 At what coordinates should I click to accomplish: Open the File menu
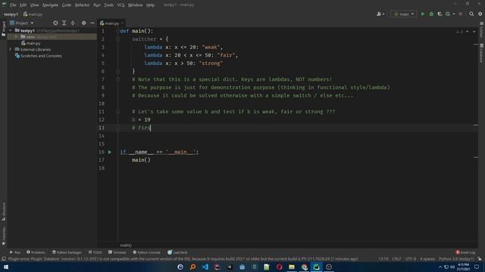(13, 5)
